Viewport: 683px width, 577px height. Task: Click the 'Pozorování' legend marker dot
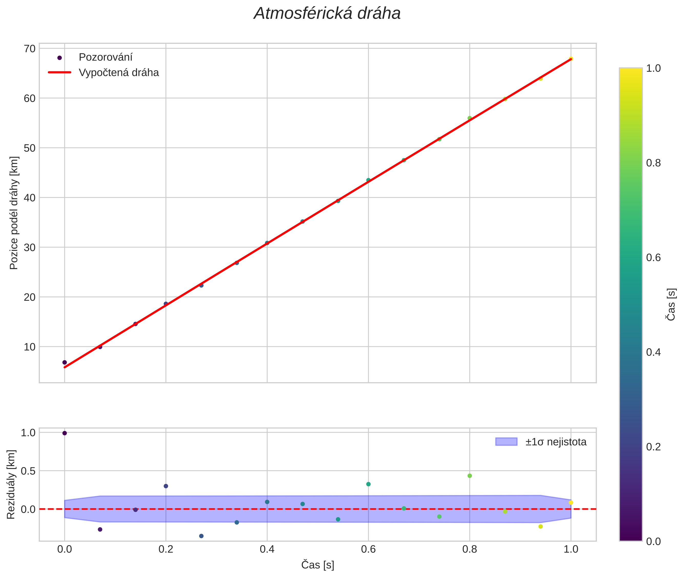coord(59,58)
